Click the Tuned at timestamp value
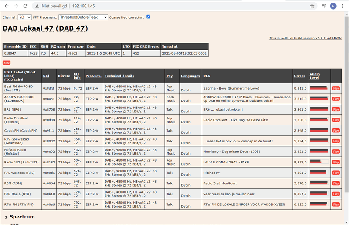This screenshot has height=225, width=349. tap(184, 53)
